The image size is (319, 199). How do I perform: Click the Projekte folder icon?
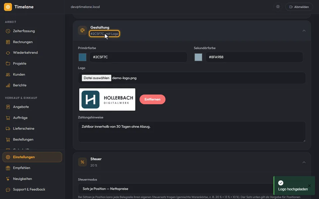8,64
